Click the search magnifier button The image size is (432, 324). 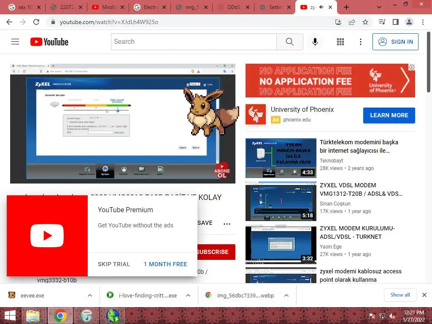tap(289, 42)
